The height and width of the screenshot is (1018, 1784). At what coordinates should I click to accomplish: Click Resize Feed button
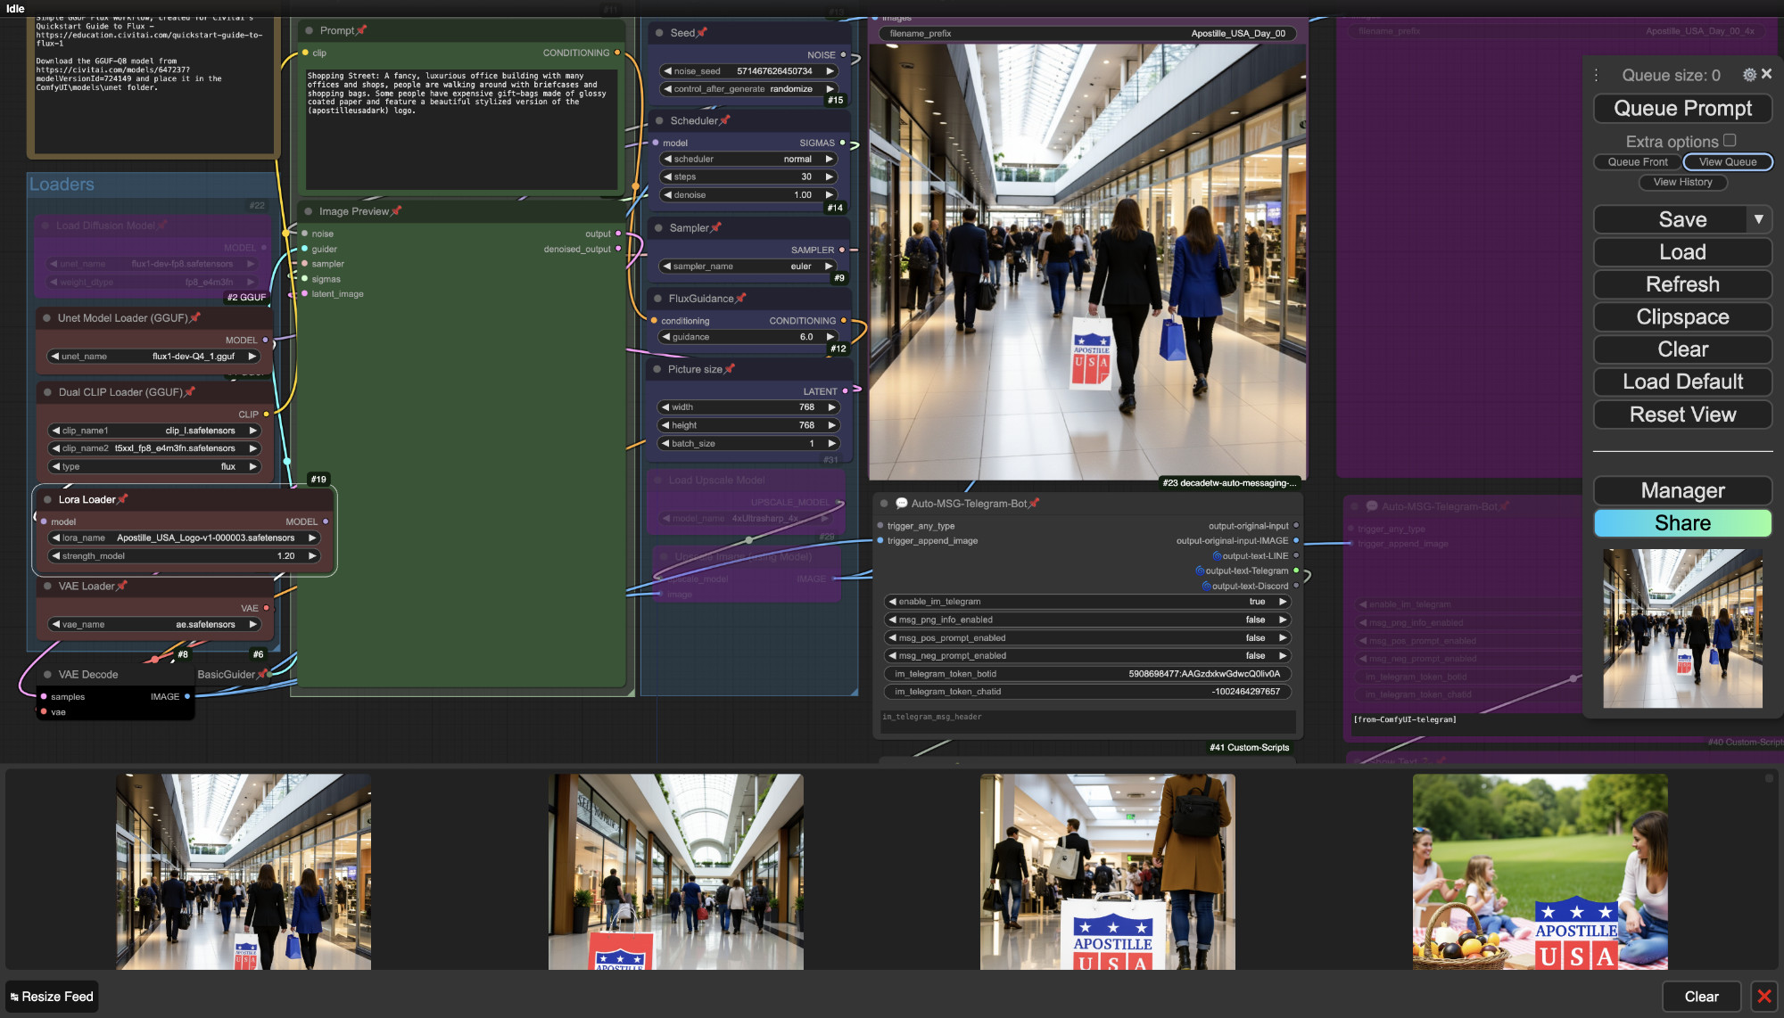click(x=52, y=997)
